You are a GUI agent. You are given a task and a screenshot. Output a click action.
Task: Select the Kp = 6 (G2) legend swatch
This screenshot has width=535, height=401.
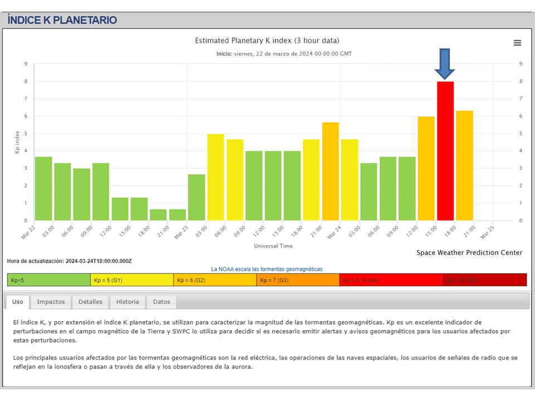coord(215,280)
